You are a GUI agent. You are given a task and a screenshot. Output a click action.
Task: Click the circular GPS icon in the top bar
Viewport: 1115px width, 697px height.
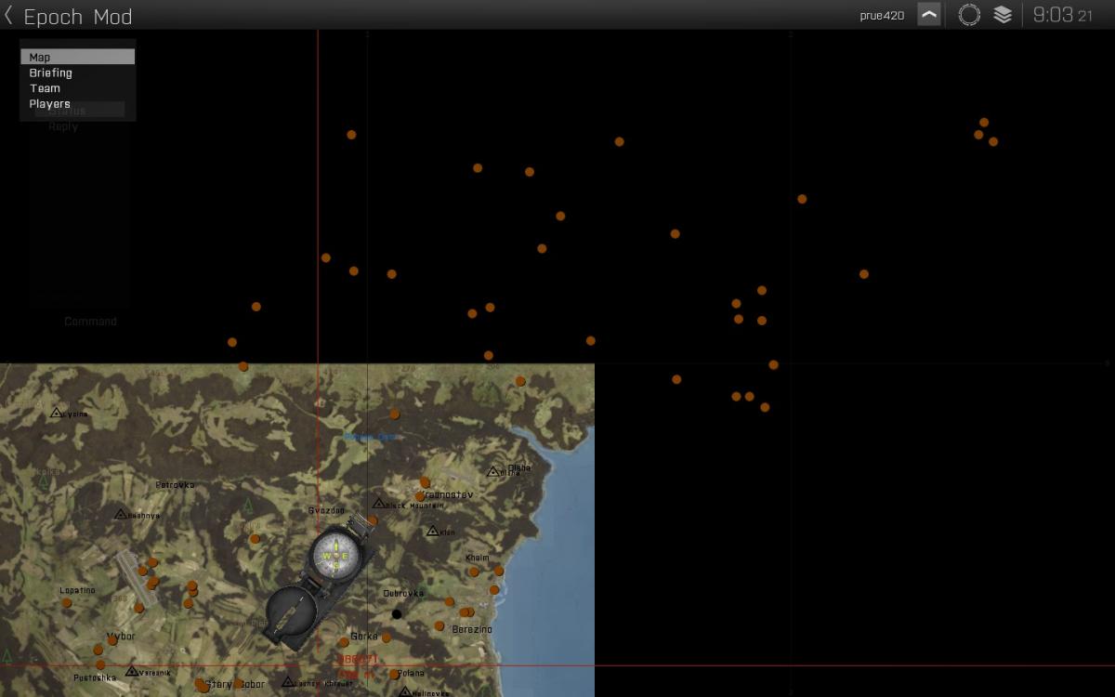tap(969, 15)
